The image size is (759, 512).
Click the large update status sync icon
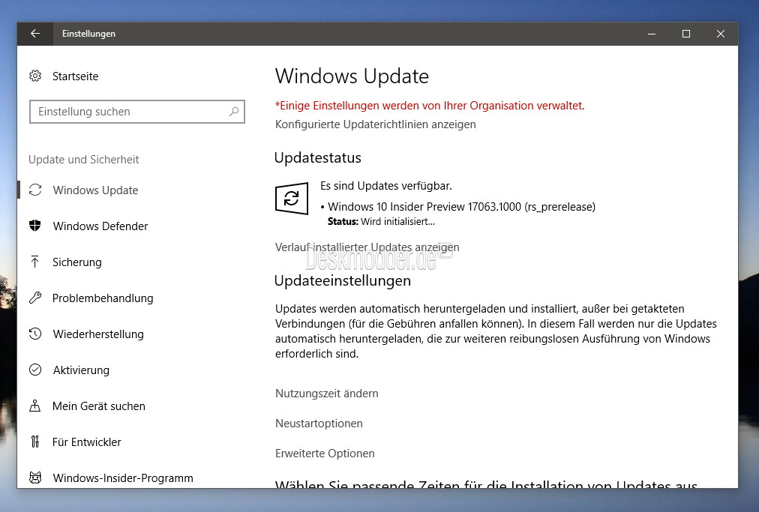pos(292,199)
